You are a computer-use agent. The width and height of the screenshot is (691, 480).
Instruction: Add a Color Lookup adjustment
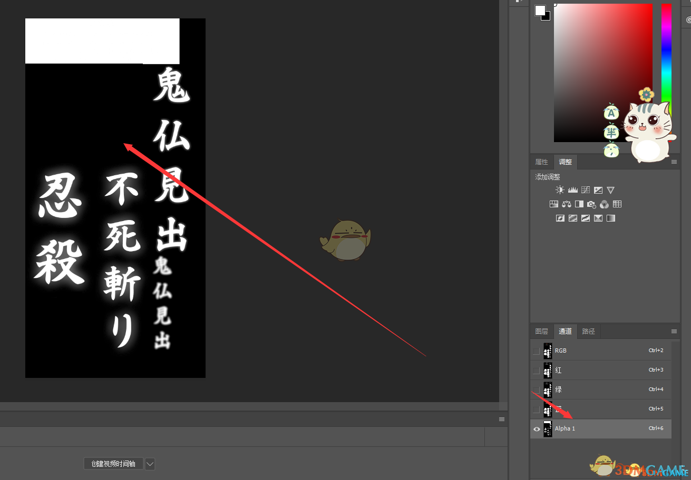617,204
